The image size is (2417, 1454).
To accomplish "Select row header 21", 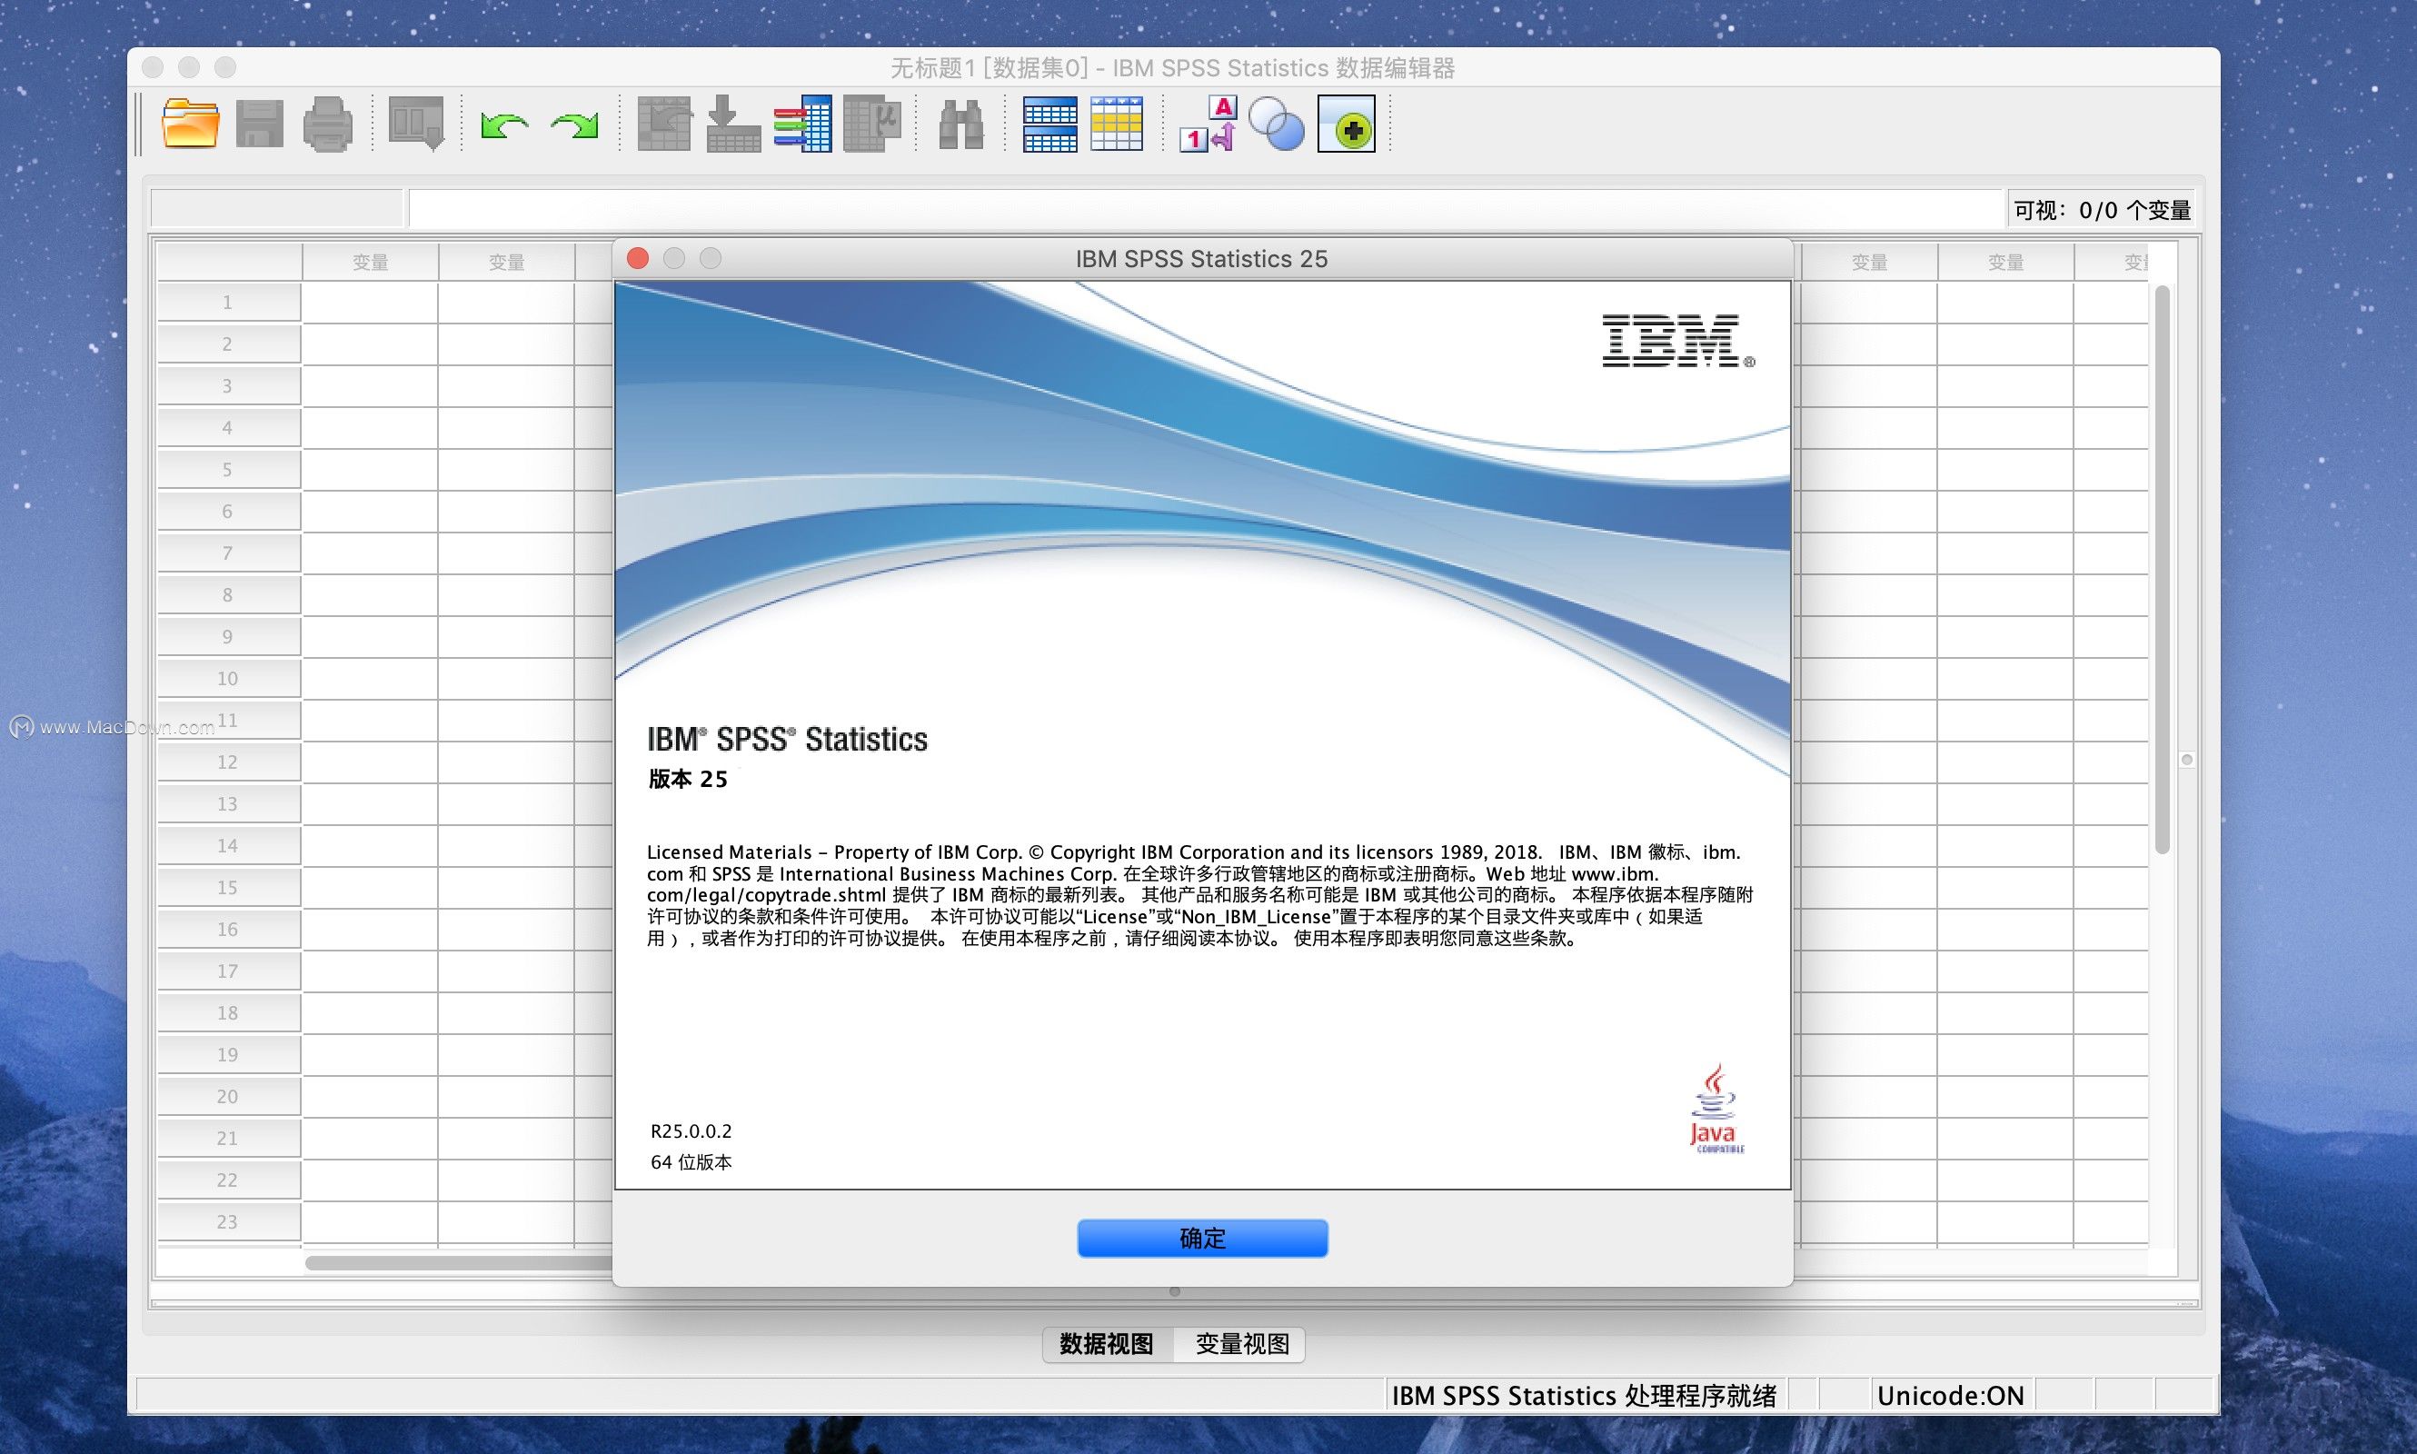I will (x=228, y=1139).
